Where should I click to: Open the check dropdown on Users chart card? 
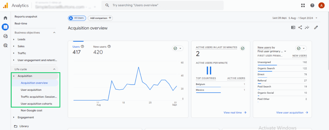pos(177,49)
